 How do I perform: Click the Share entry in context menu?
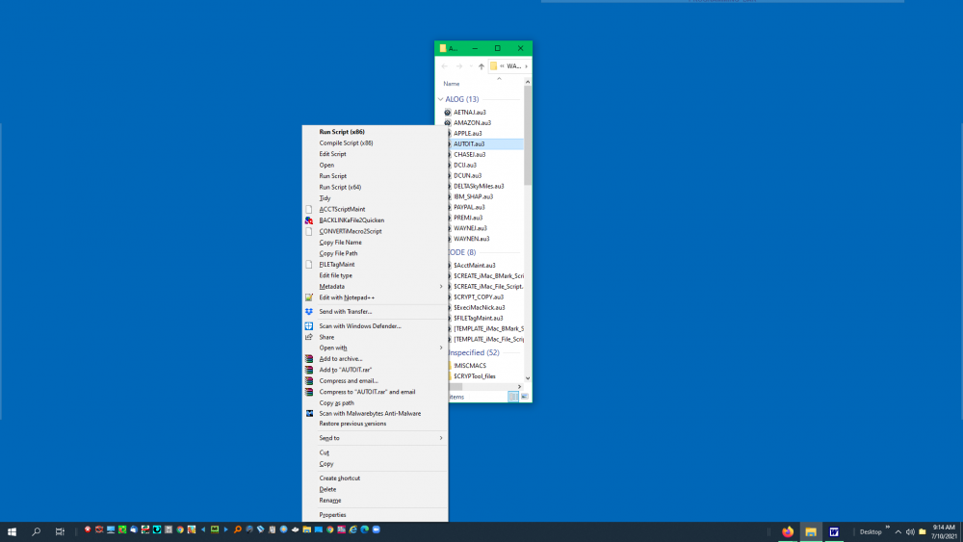(x=375, y=337)
